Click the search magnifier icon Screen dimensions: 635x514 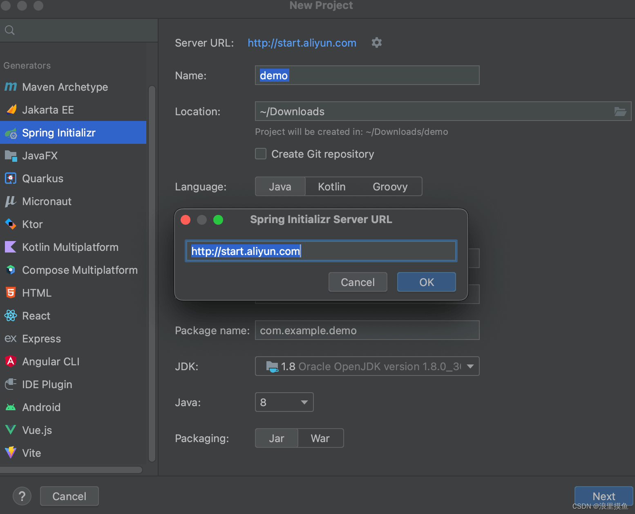coord(10,30)
